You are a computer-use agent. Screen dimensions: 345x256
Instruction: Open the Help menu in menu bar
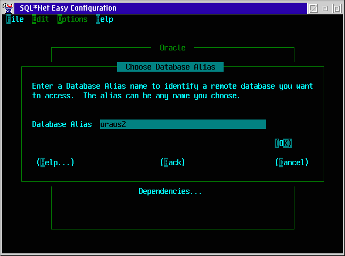104,19
